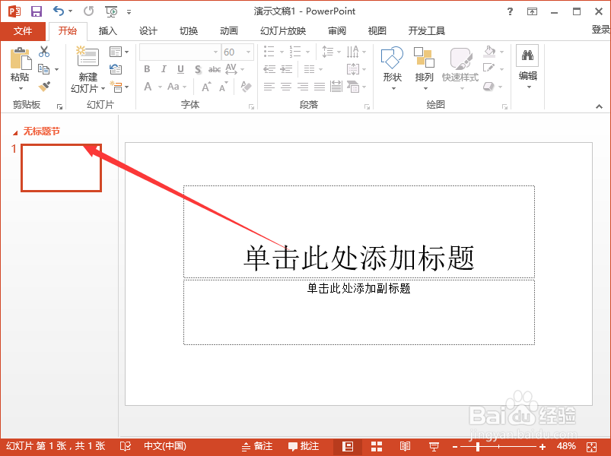This screenshot has height=456, width=611.
Task: Select slide 1 thumbnail in the pane
Action: pos(60,167)
